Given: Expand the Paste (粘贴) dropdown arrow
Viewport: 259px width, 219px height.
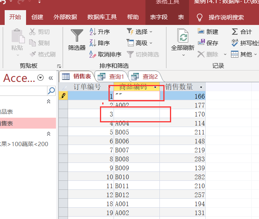Looking at the screenshot, I should [x=18, y=55].
